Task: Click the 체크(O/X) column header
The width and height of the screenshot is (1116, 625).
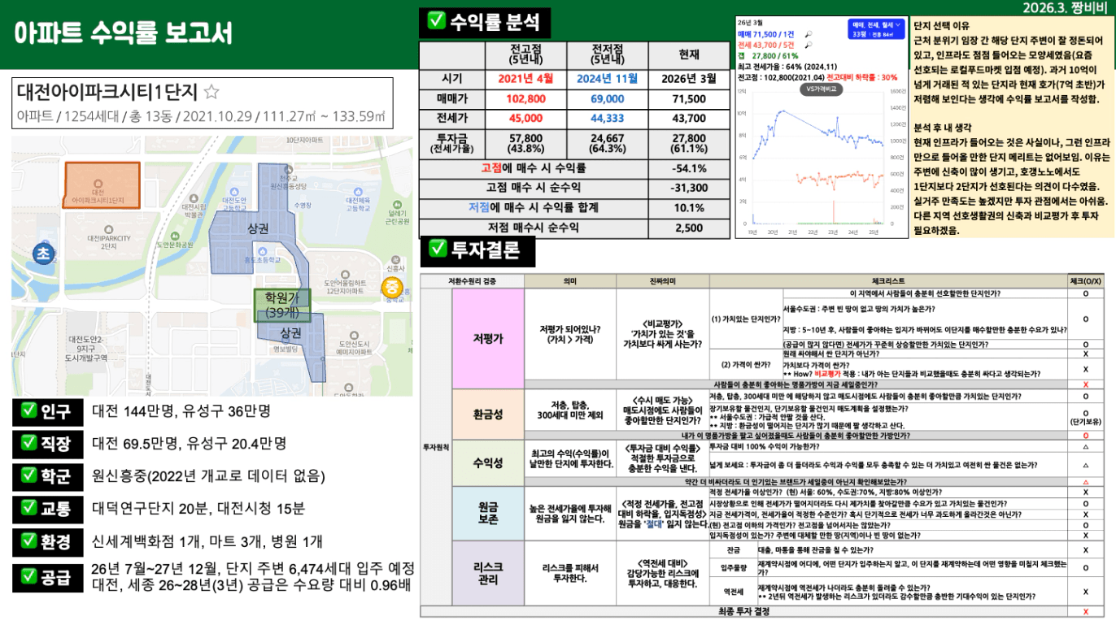Action: [x=1086, y=281]
